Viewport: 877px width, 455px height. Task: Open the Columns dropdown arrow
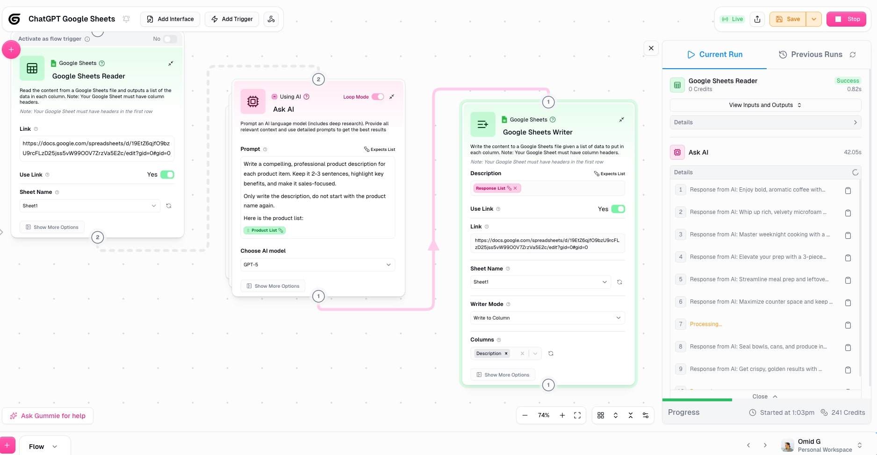click(x=535, y=354)
